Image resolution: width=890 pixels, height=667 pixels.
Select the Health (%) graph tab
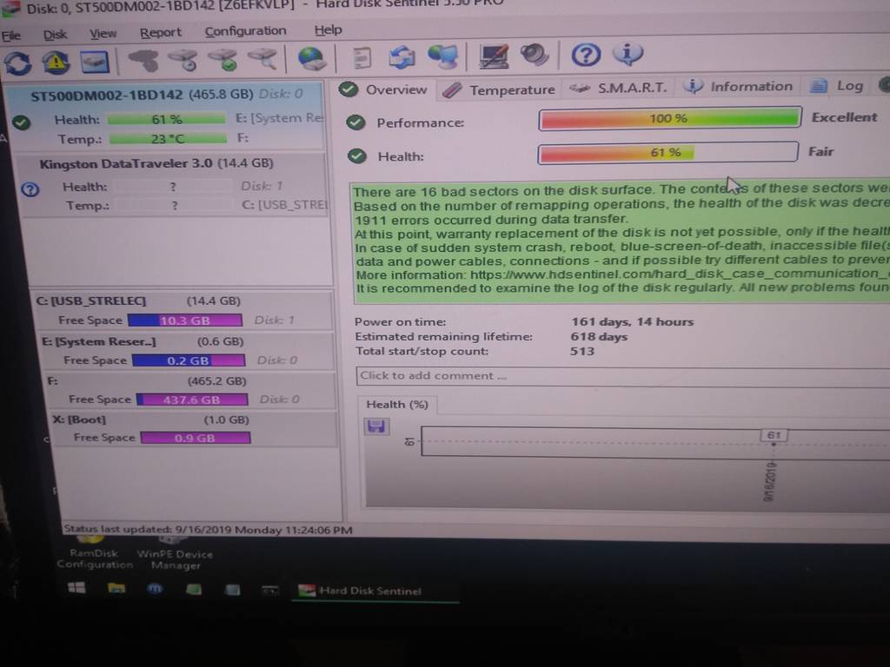(396, 405)
